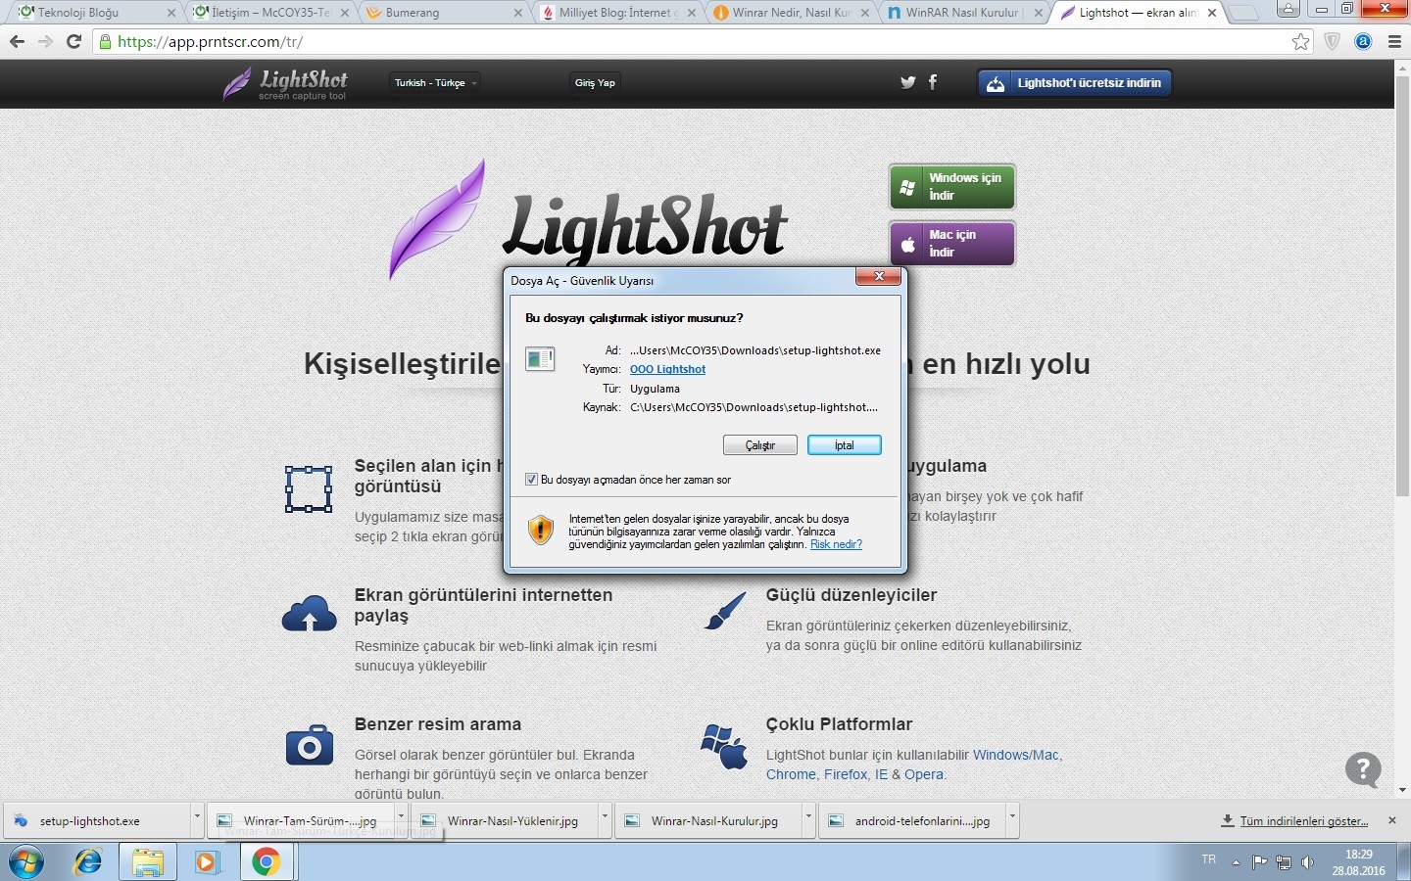
Task: Close the Güvenlik Uyarısı dialog
Action: (878, 277)
